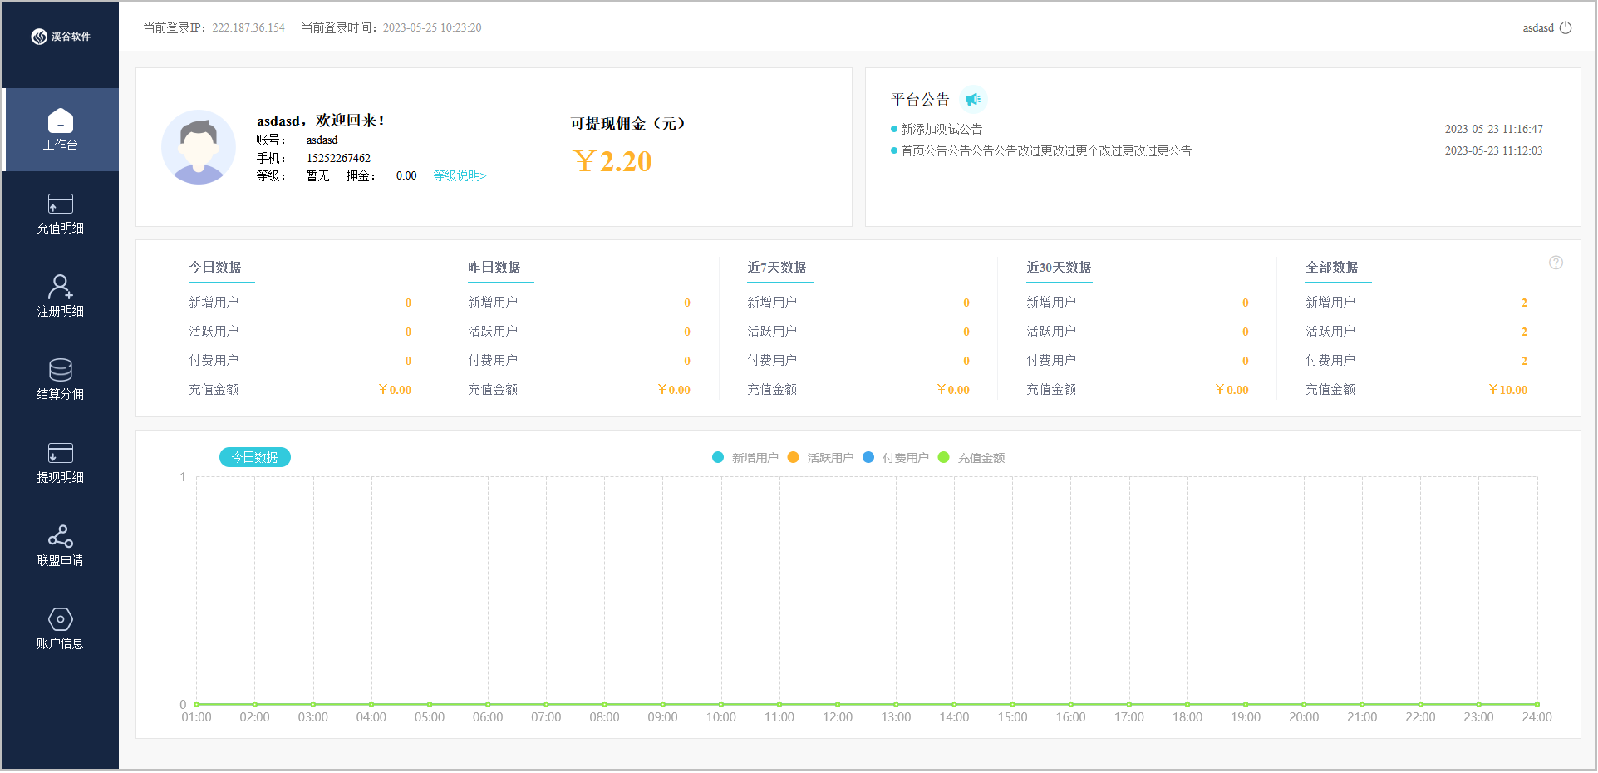1598x773 pixels.
Task: Click 今日数据 充值金额 value ¥0.00
Action: (395, 390)
